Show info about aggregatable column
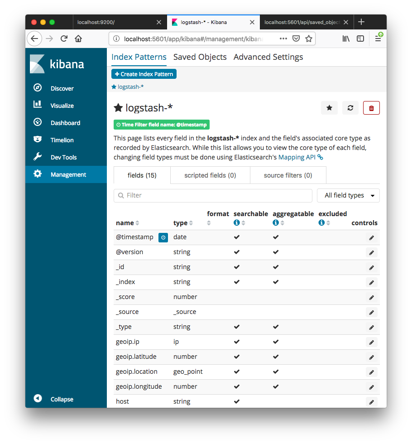The height and width of the screenshot is (444, 412). tap(276, 223)
